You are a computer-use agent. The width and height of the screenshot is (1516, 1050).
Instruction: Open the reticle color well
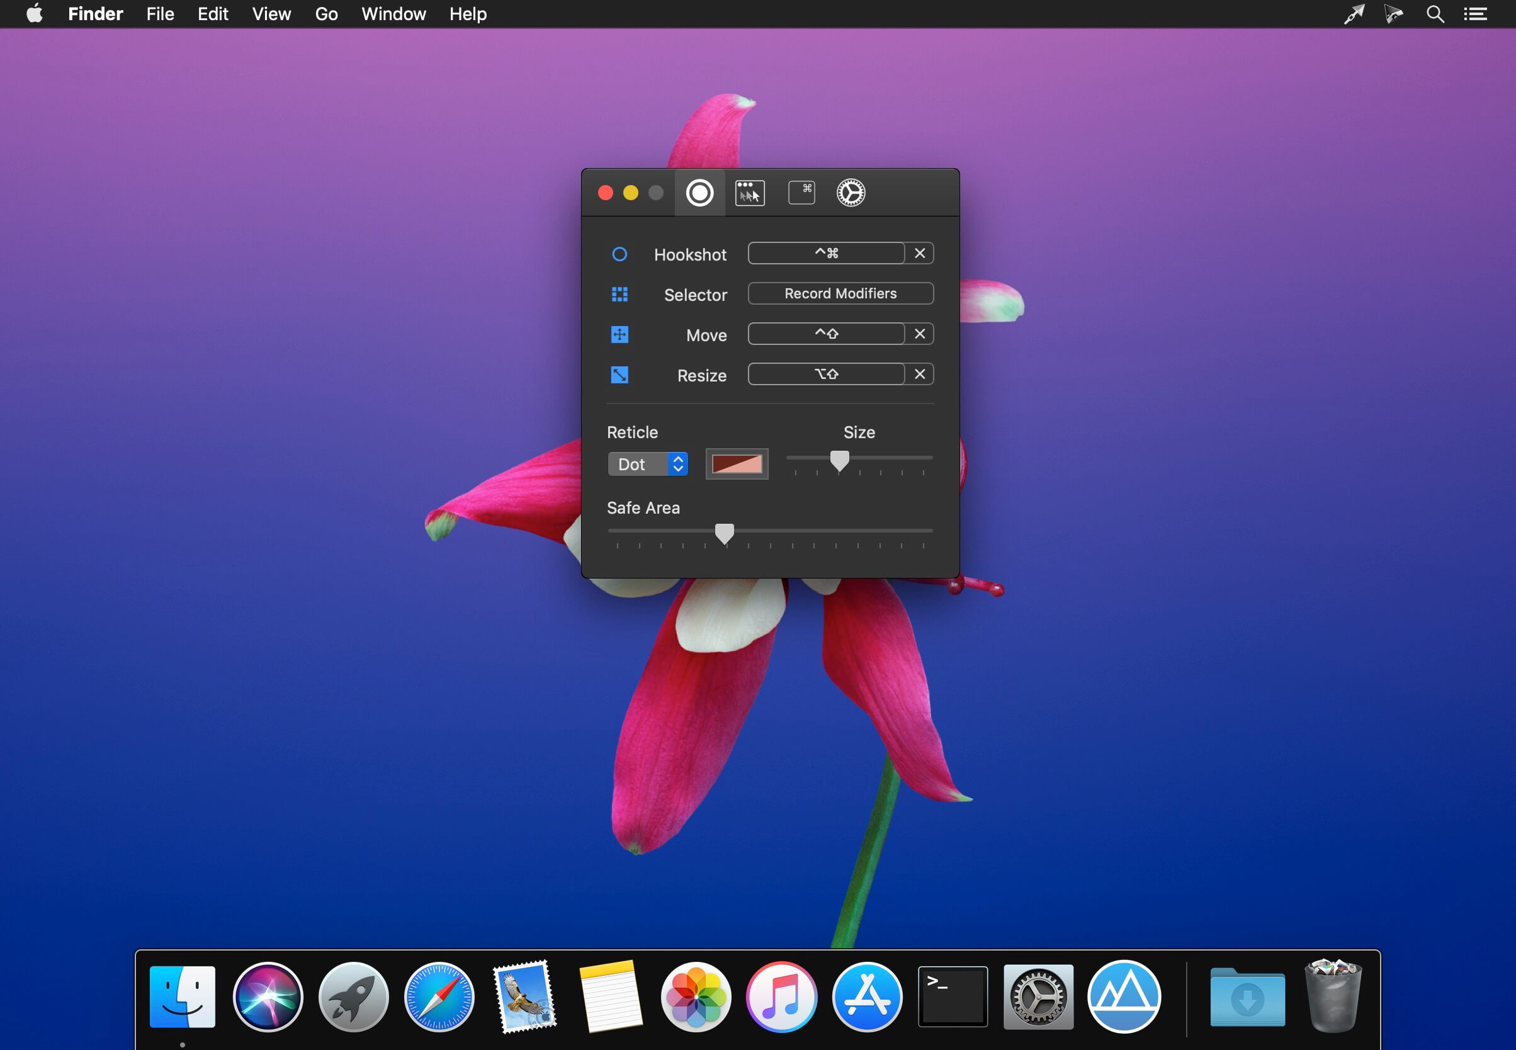737,465
